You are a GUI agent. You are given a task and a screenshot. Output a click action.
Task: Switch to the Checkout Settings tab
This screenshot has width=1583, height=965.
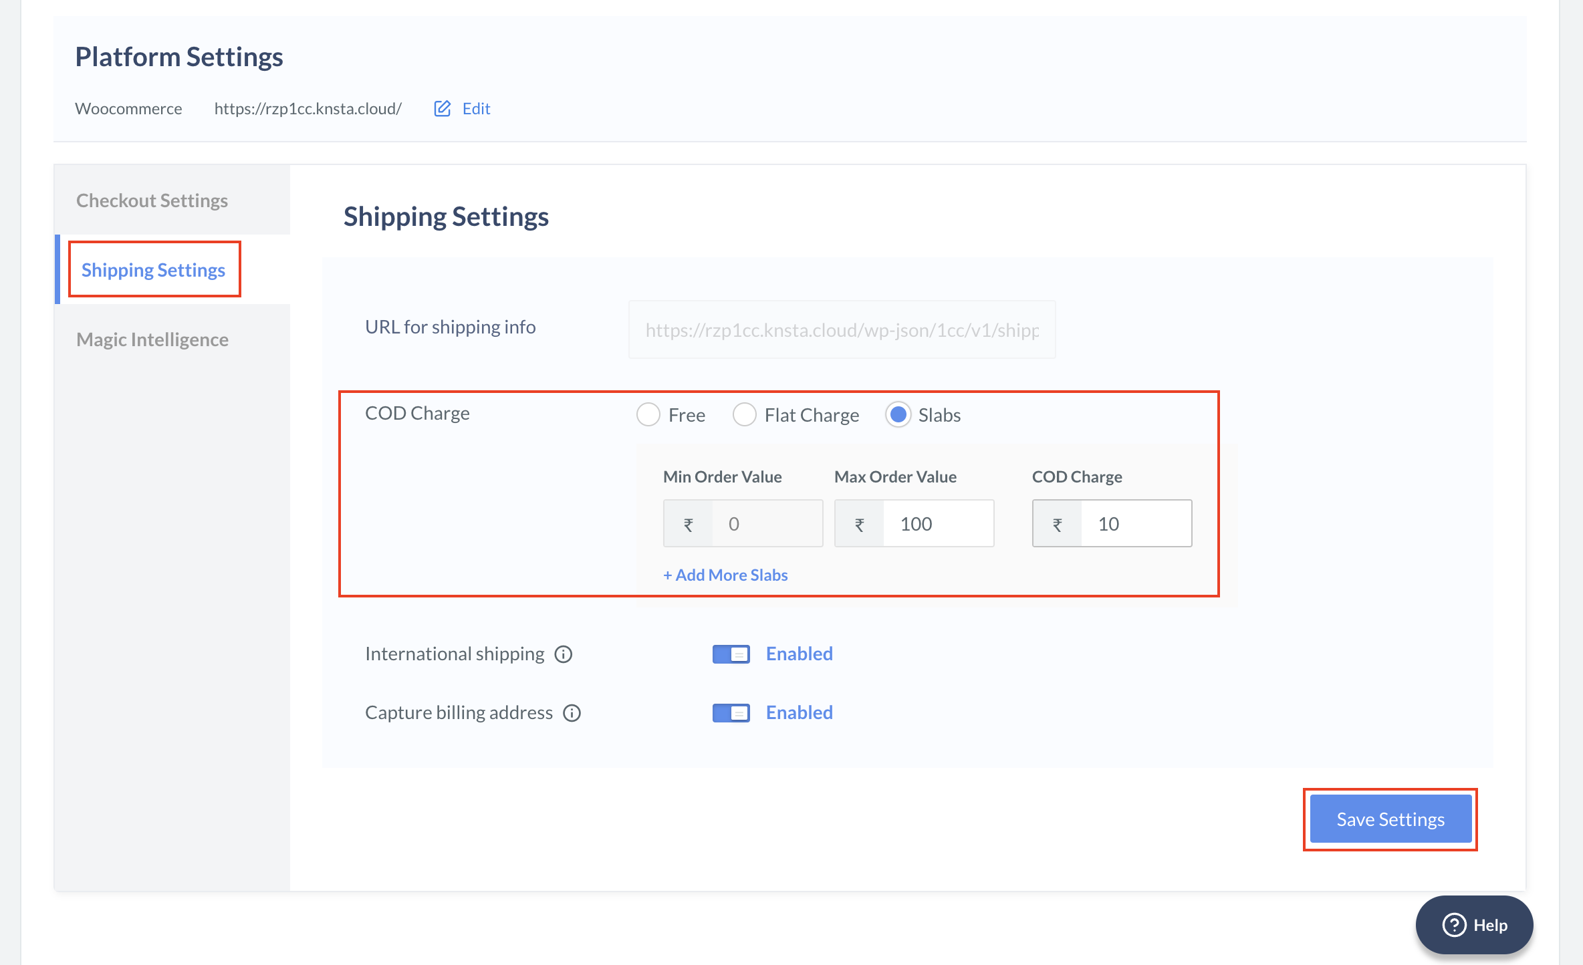pos(152,200)
